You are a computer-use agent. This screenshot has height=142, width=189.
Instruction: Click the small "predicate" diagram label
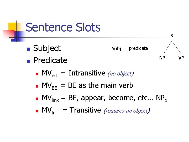[x=138, y=48]
